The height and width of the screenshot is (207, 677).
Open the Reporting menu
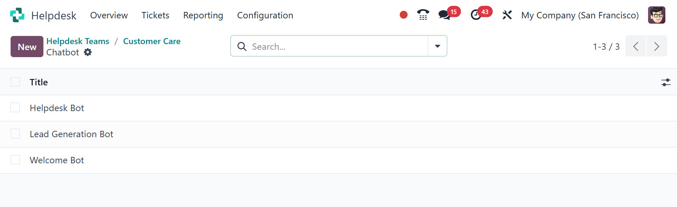[203, 15]
